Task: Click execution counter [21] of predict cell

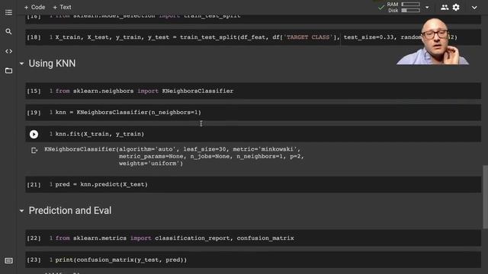Action: (x=34, y=185)
